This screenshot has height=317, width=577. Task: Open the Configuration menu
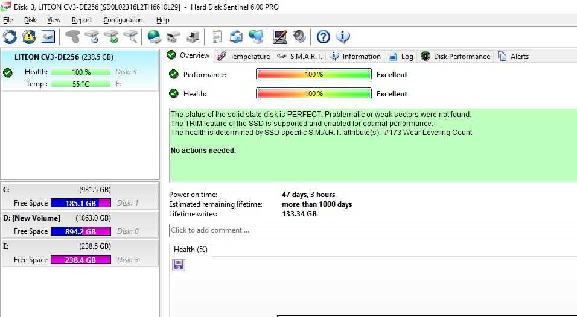pos(123,20)
